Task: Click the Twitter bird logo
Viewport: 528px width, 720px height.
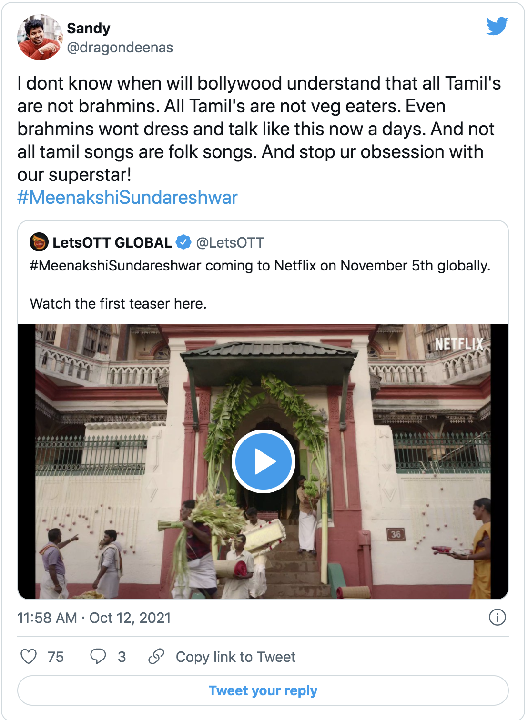Action: pos(497,26)
